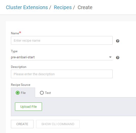Click SHOW CLI COMMAND button
The width and height of the screenshot is (136, 133).
(x=58, y=124)
